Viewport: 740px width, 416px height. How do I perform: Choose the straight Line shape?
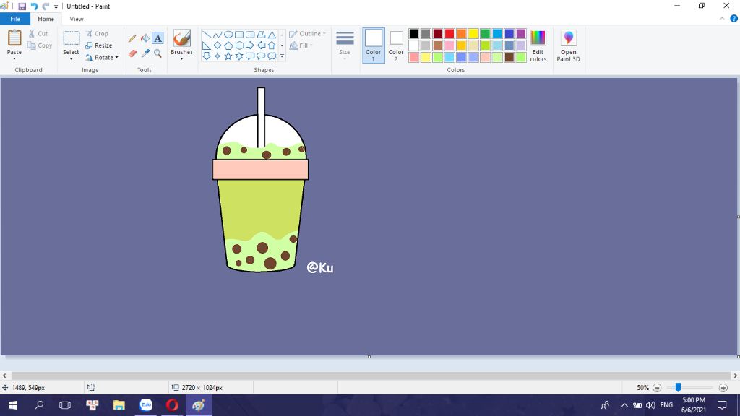[x=207, y=35]
